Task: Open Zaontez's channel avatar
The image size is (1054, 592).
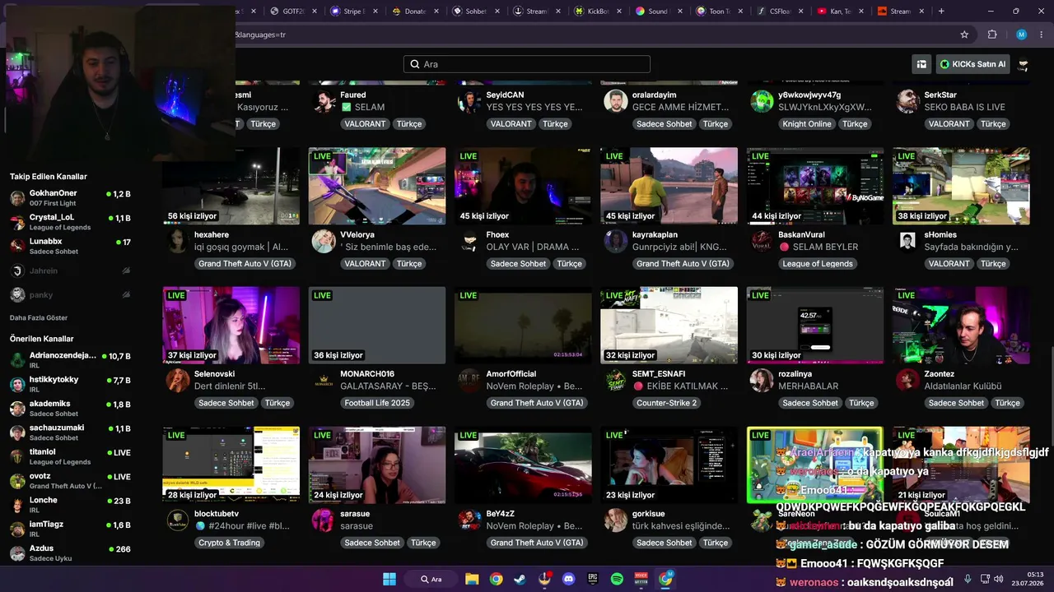Action: (907, 380)
